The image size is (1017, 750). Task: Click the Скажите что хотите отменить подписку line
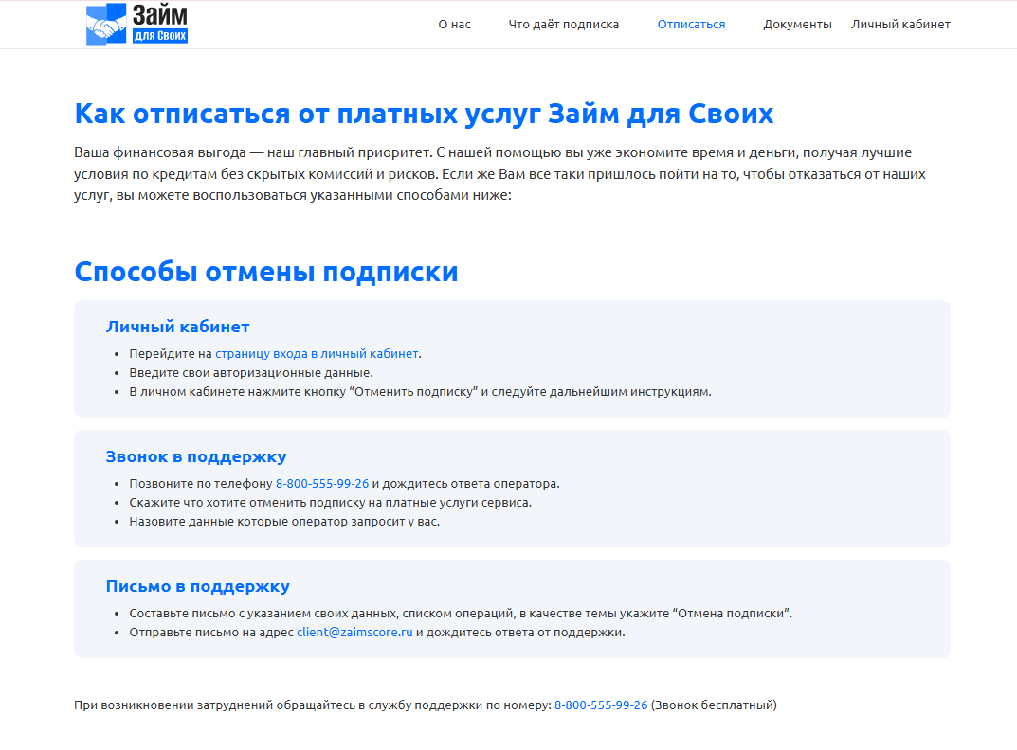point(330,503)
